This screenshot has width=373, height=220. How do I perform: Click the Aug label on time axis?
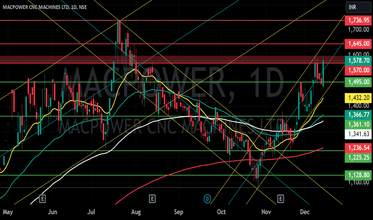pos(136,212)
